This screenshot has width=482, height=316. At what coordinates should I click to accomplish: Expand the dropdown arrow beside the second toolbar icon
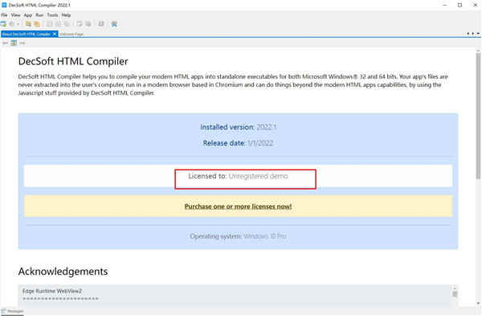coord(18,24)
